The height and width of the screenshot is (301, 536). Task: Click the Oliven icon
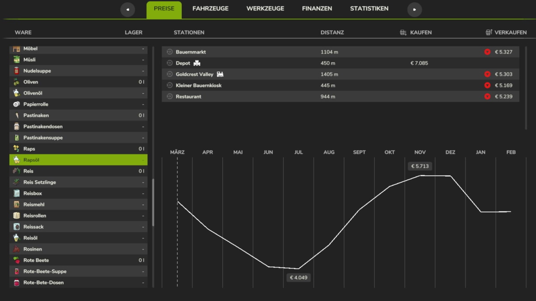click(17, 82)
